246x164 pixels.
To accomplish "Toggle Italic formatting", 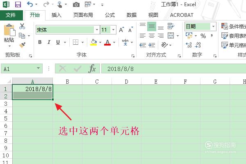I will pos(49,42).
